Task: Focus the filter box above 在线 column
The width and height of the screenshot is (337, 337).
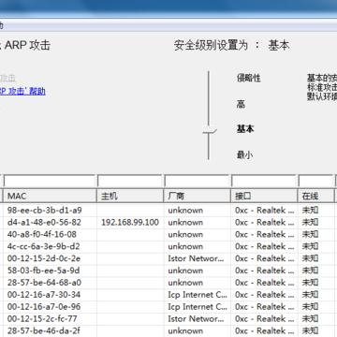Action: [x=315, y=181]
